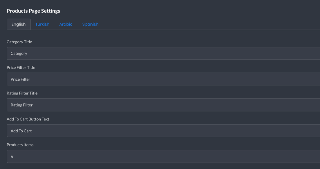The width and height of the screenshot is (320, 169).
Task: Place cursor on the value "6"
Action: pyautogui.click(x=12, y=157)
